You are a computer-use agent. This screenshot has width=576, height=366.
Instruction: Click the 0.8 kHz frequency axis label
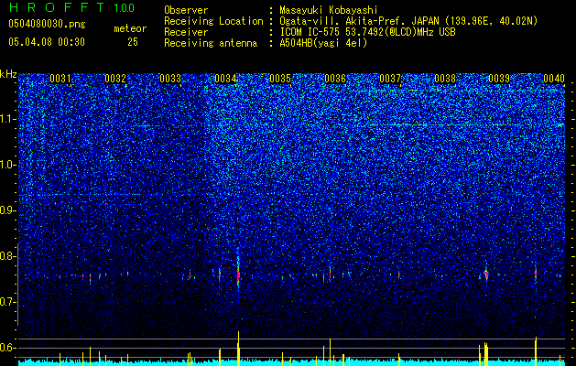point(7,256)
